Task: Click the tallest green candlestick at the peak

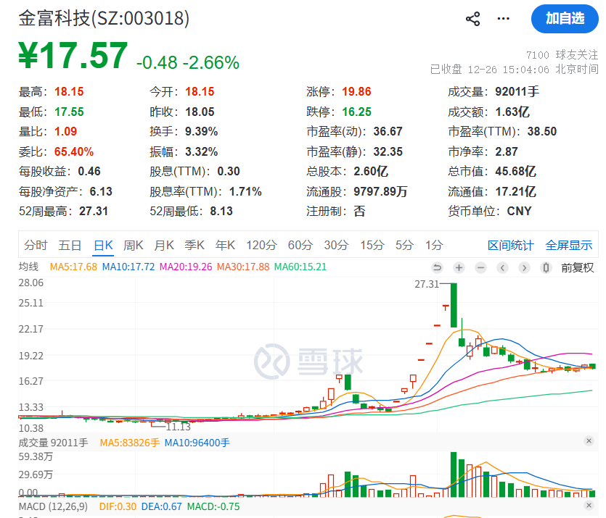Action: [454, 305]
